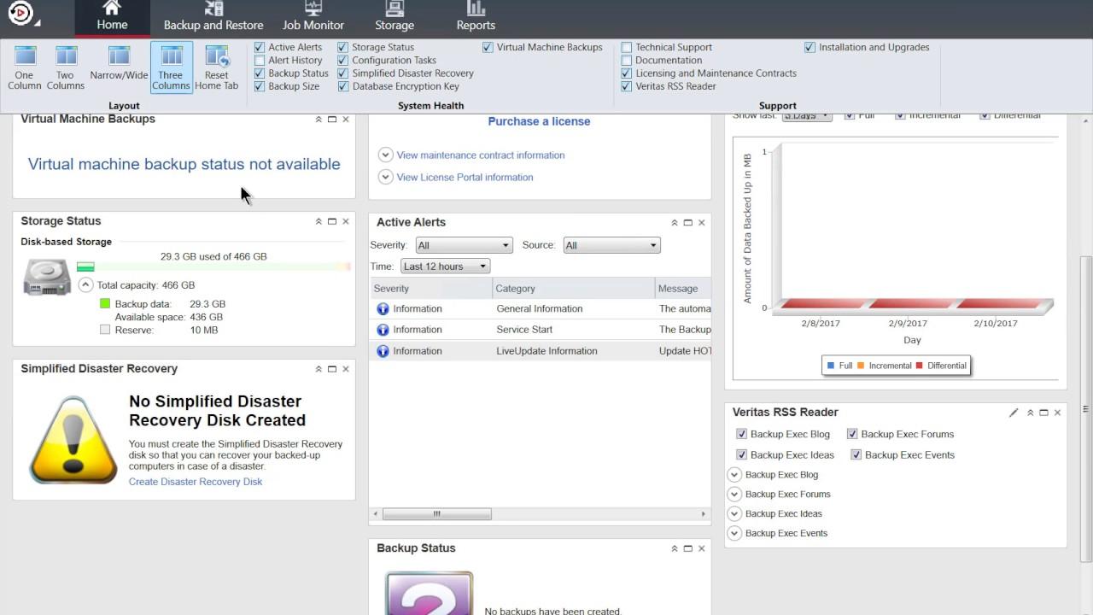
Task: Select the Two Columns layout icon
Action: click(65, 66)
